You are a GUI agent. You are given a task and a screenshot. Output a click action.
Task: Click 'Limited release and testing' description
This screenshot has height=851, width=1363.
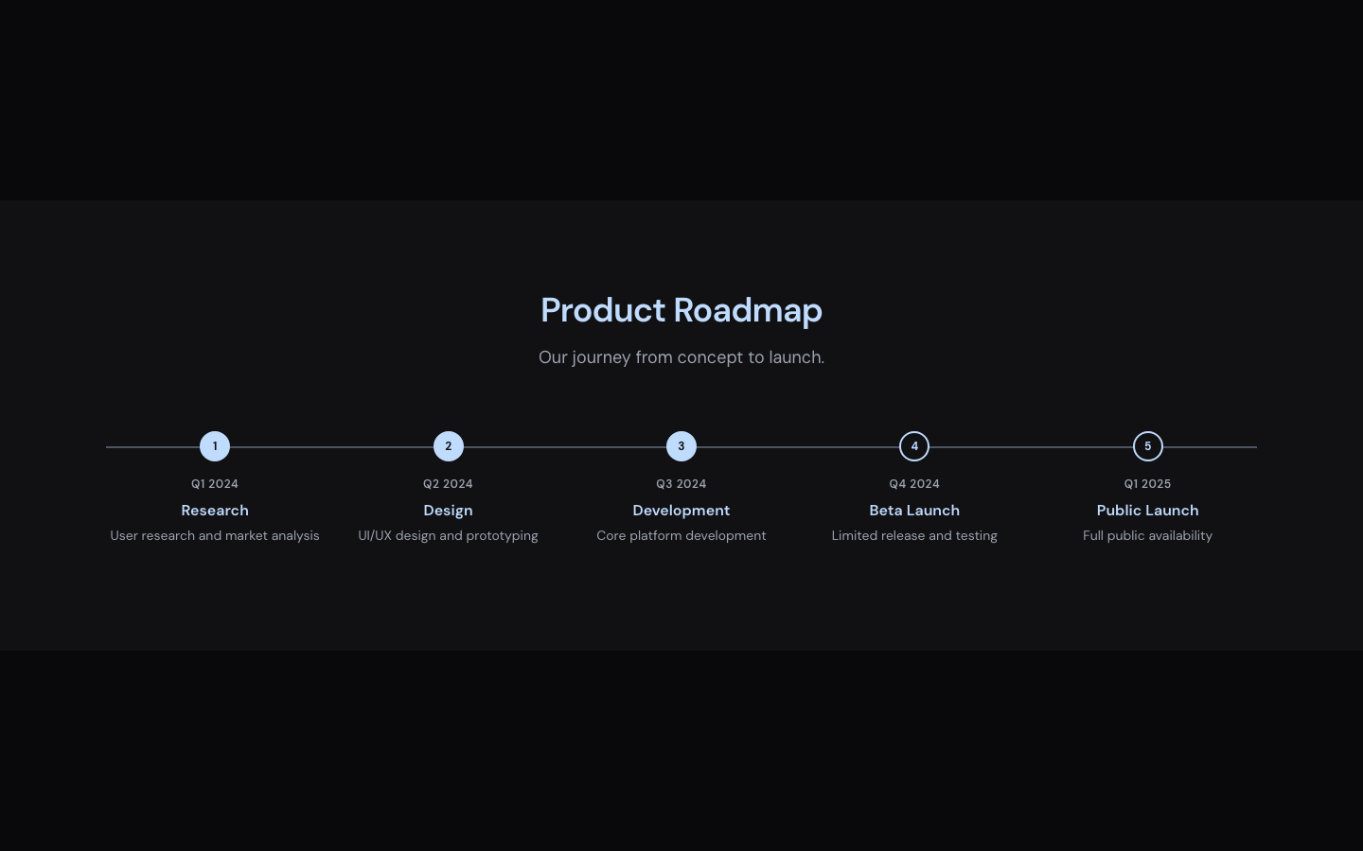pos(914,536)
